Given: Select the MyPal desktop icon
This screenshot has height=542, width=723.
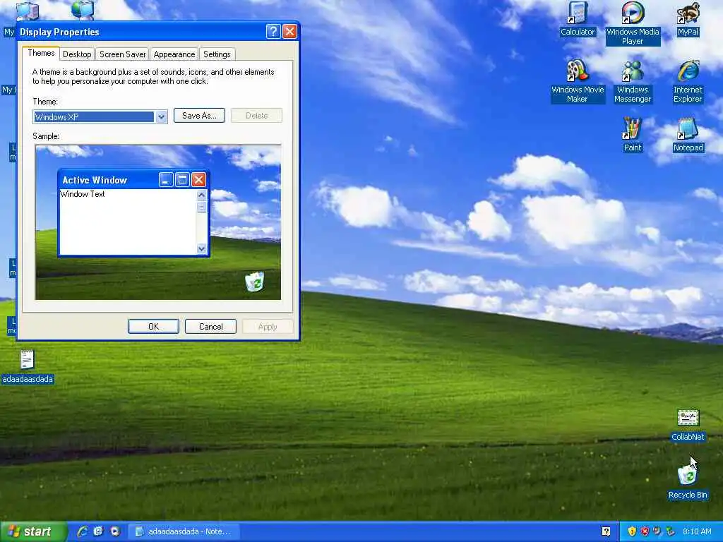Looking at the screenshot, I should click(688, 19).
